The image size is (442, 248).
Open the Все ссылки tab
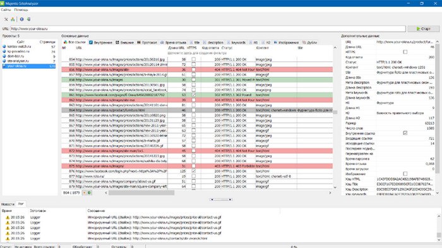pos(75,42)
